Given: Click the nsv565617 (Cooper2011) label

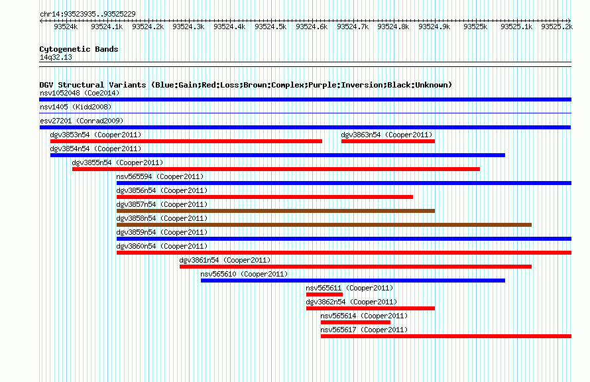Looking at the screenshot, I should pyautogui.click(x=364, y=330).
